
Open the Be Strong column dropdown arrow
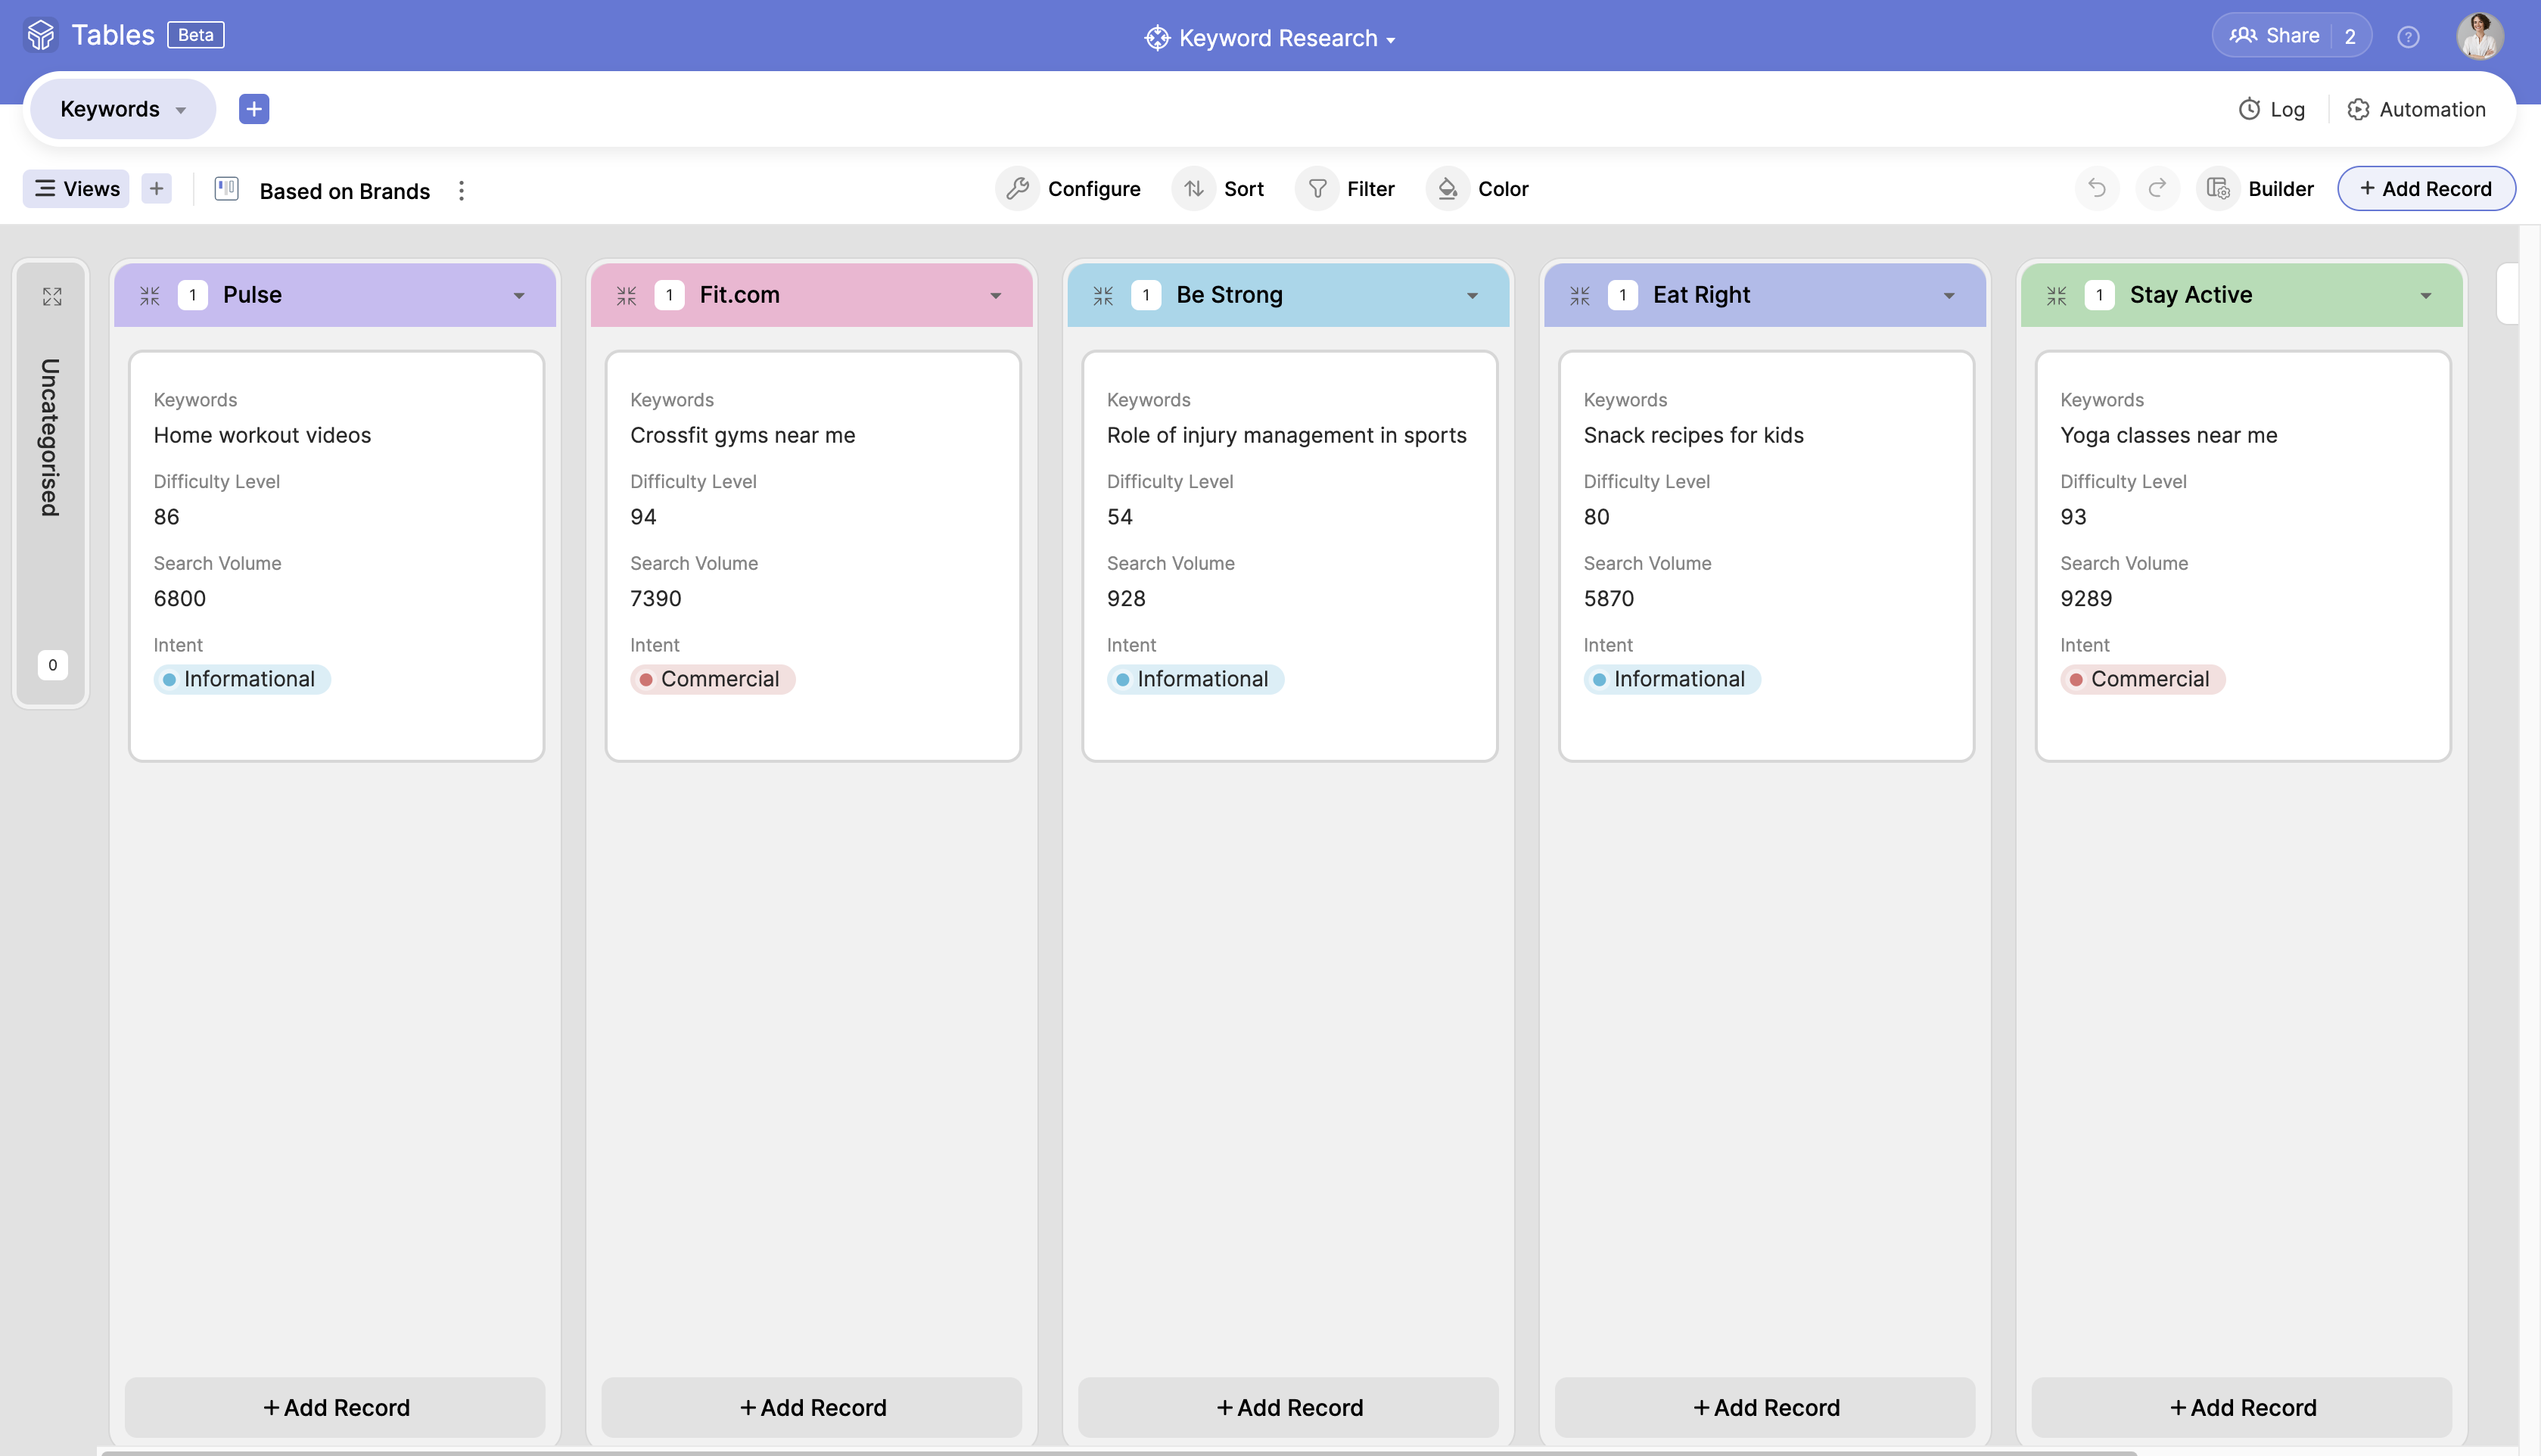[1473, 296]
